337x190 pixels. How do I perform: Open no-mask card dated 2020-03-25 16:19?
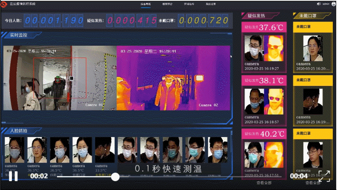click(313, 101)
